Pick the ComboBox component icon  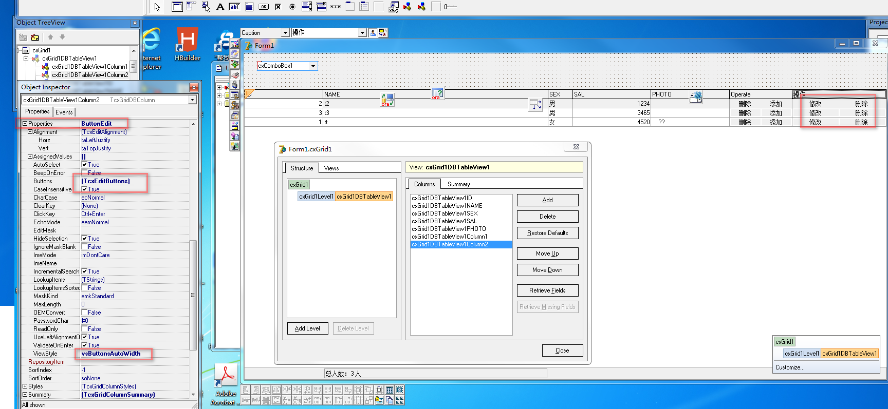pyautogui.click(x=321, y=7)
